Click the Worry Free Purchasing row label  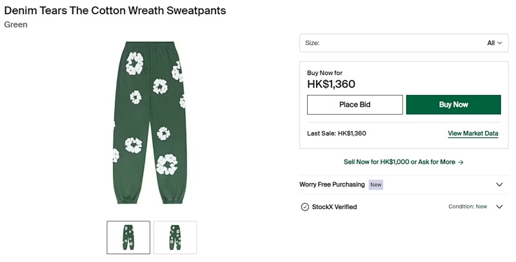click(x=332, y=185)
